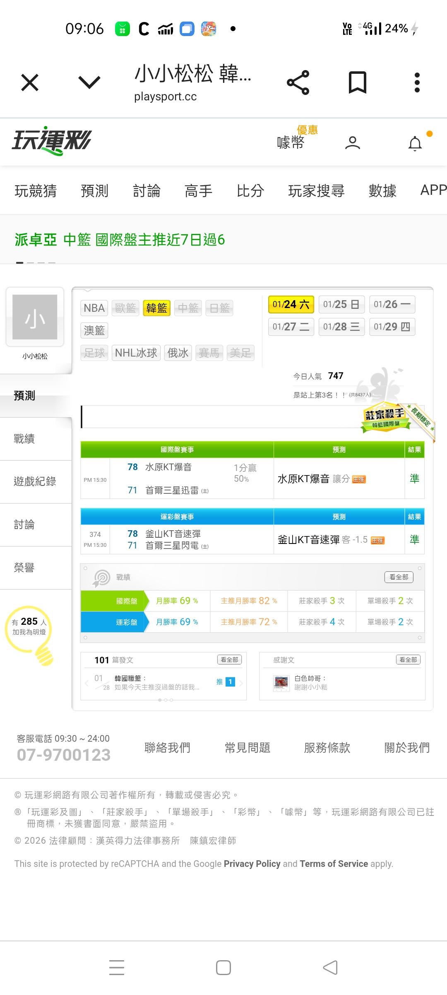The image size is (447, 995).
Task: Go to 比分 navigation item
Action: [x=250, y=191]
